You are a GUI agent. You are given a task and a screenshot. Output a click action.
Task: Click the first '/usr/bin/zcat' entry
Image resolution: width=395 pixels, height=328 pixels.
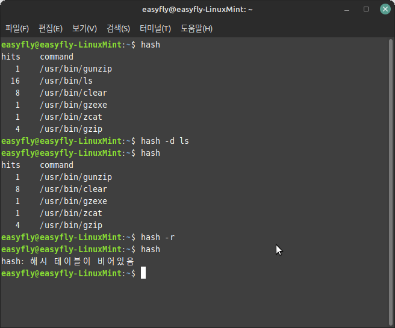pos(71,117)
